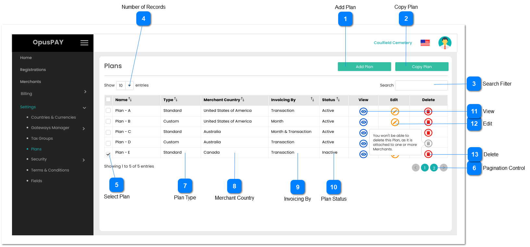Expand the Billing sidebar menu chevron

(85, 92)
